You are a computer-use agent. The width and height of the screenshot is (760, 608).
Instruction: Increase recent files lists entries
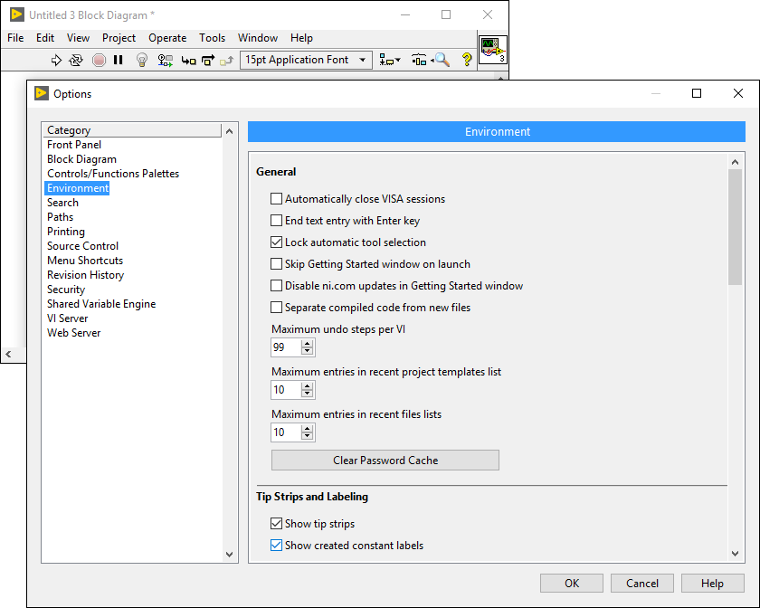click(x=307, y=429)
